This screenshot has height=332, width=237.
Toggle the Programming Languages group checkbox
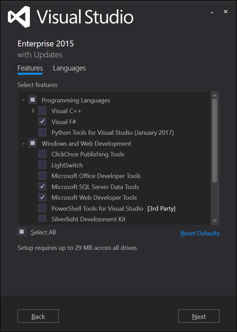[x=33, y=100]
